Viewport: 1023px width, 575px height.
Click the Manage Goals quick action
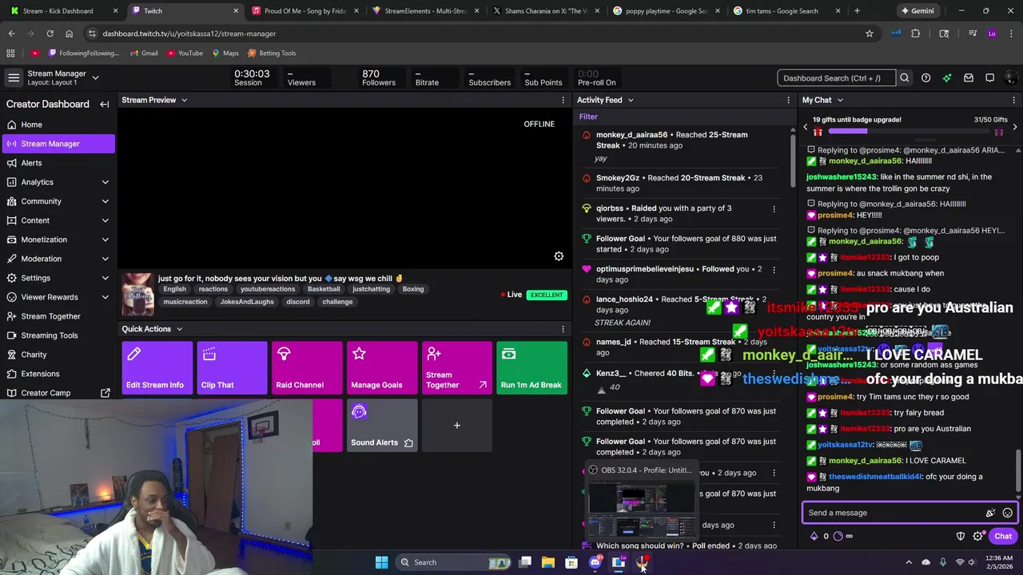pos(382,368)
